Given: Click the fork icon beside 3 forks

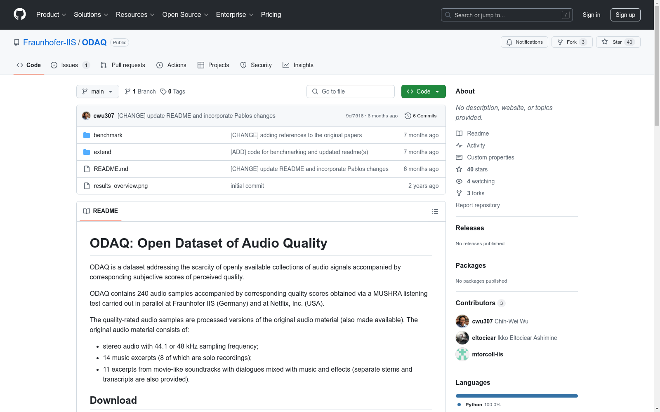Looking at the screenshot, I should click(459, 193).
